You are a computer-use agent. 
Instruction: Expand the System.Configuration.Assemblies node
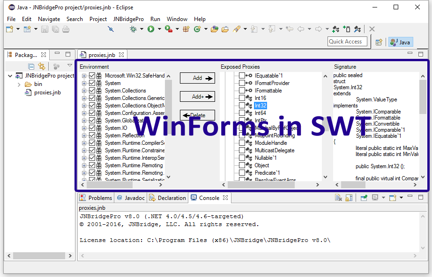coord(84,113)
